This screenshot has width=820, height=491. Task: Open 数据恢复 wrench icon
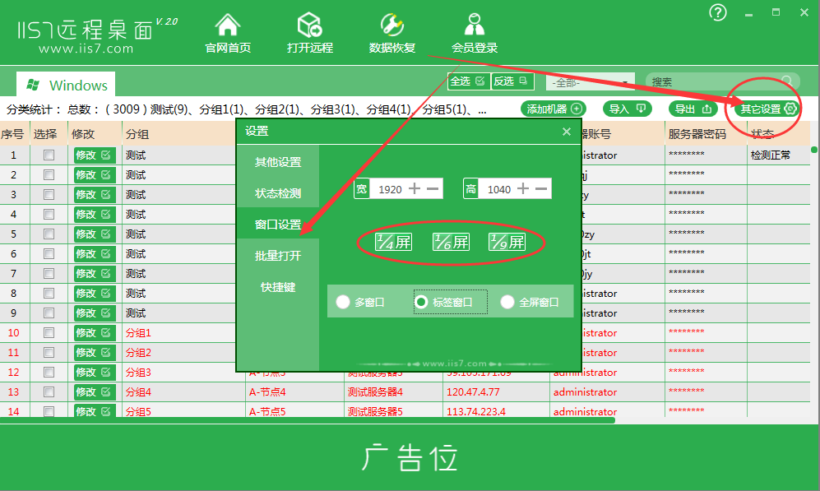point(392,25)
